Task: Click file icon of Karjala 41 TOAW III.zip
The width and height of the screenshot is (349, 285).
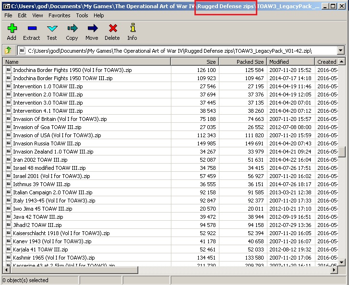Action: click(x=9, y=249)
